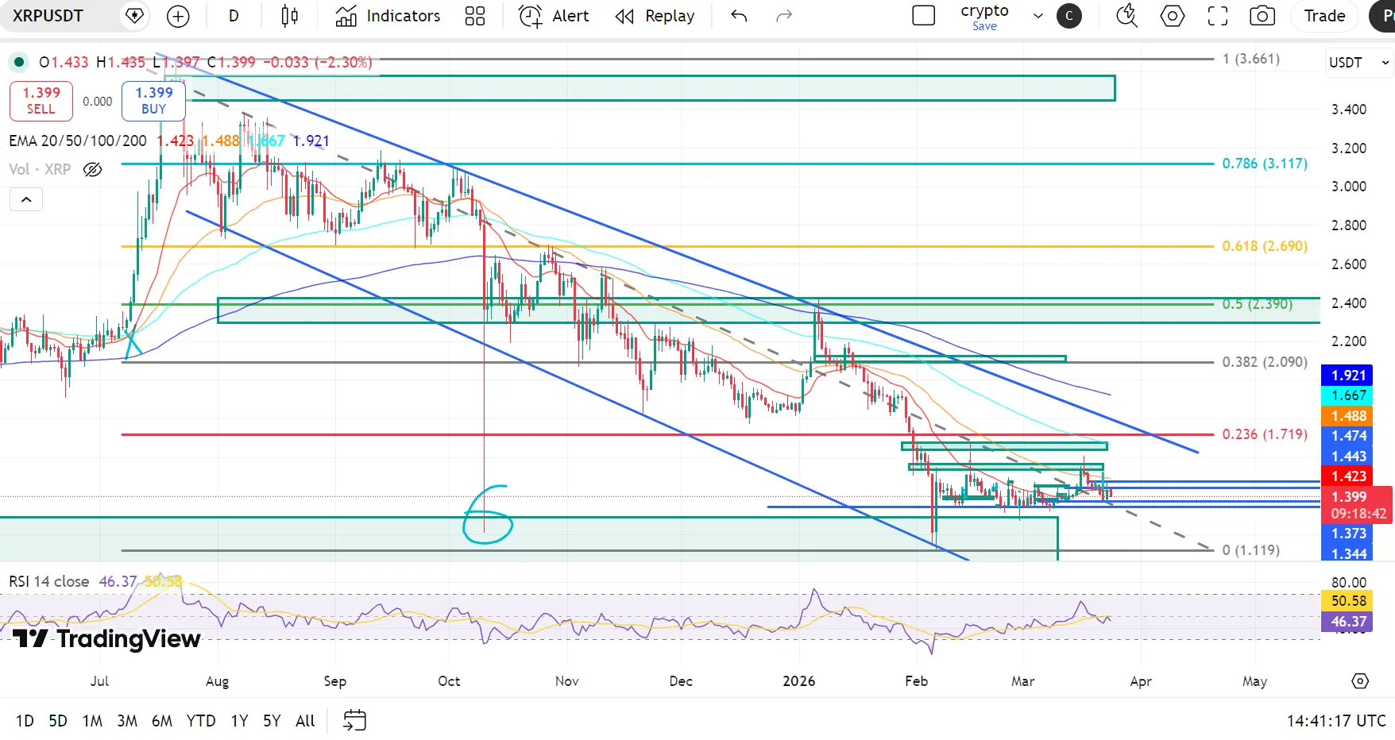1395x740 pixels.
Task: Click the orange 1.488 price scale label
Action: 1348,416
